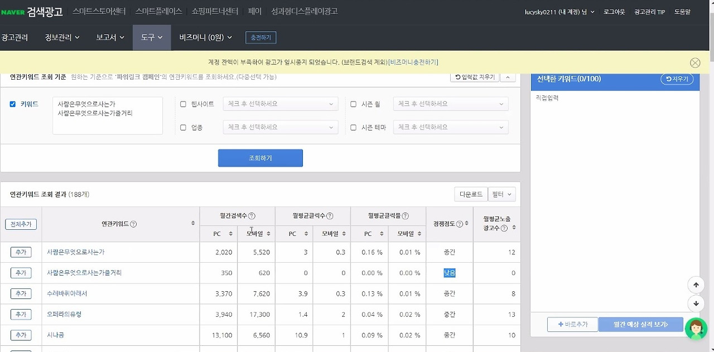Open the 월평균클릭률 help icon

[x=406, y=215]
